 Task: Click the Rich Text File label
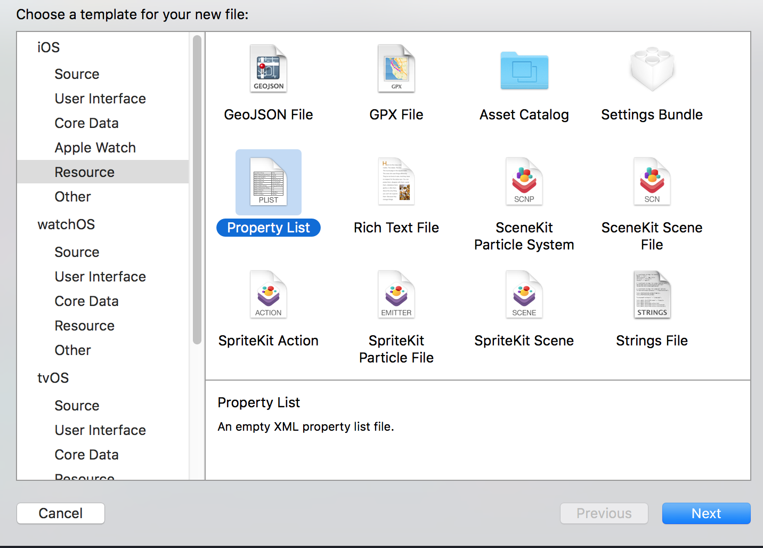[x=396, y=228]
